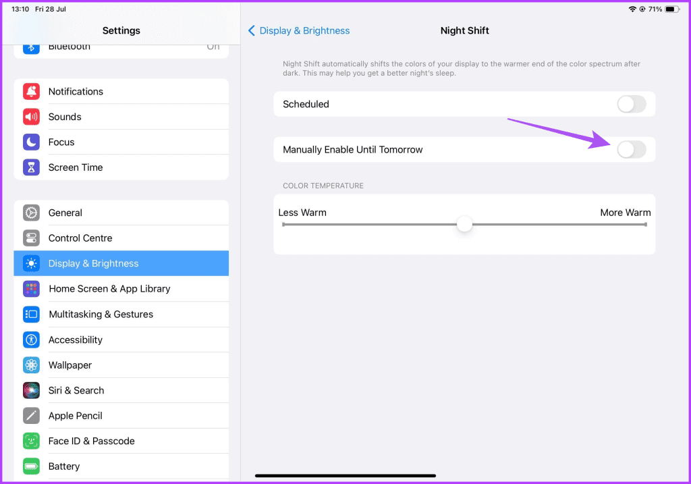The height and width of the screenshot is (484, 691).
Task: Click the Screen Time hourglass icon
Action: pyautogui.click(x=31, y=167)
